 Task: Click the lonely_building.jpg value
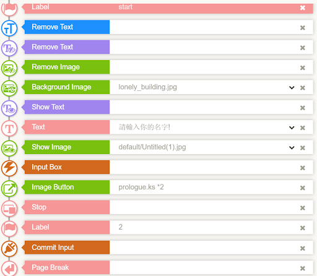(147, 87)
